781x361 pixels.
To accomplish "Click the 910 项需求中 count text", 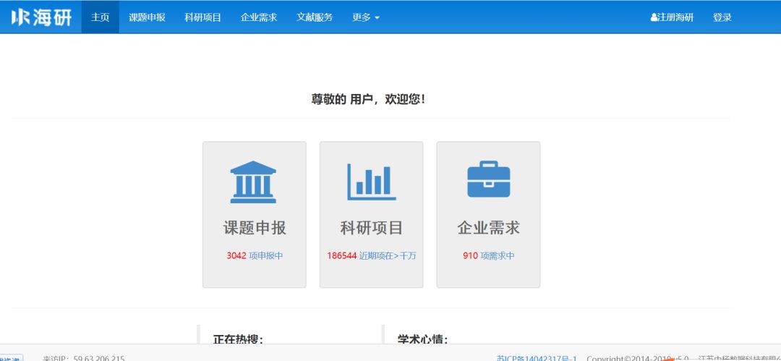I will 488,256.
